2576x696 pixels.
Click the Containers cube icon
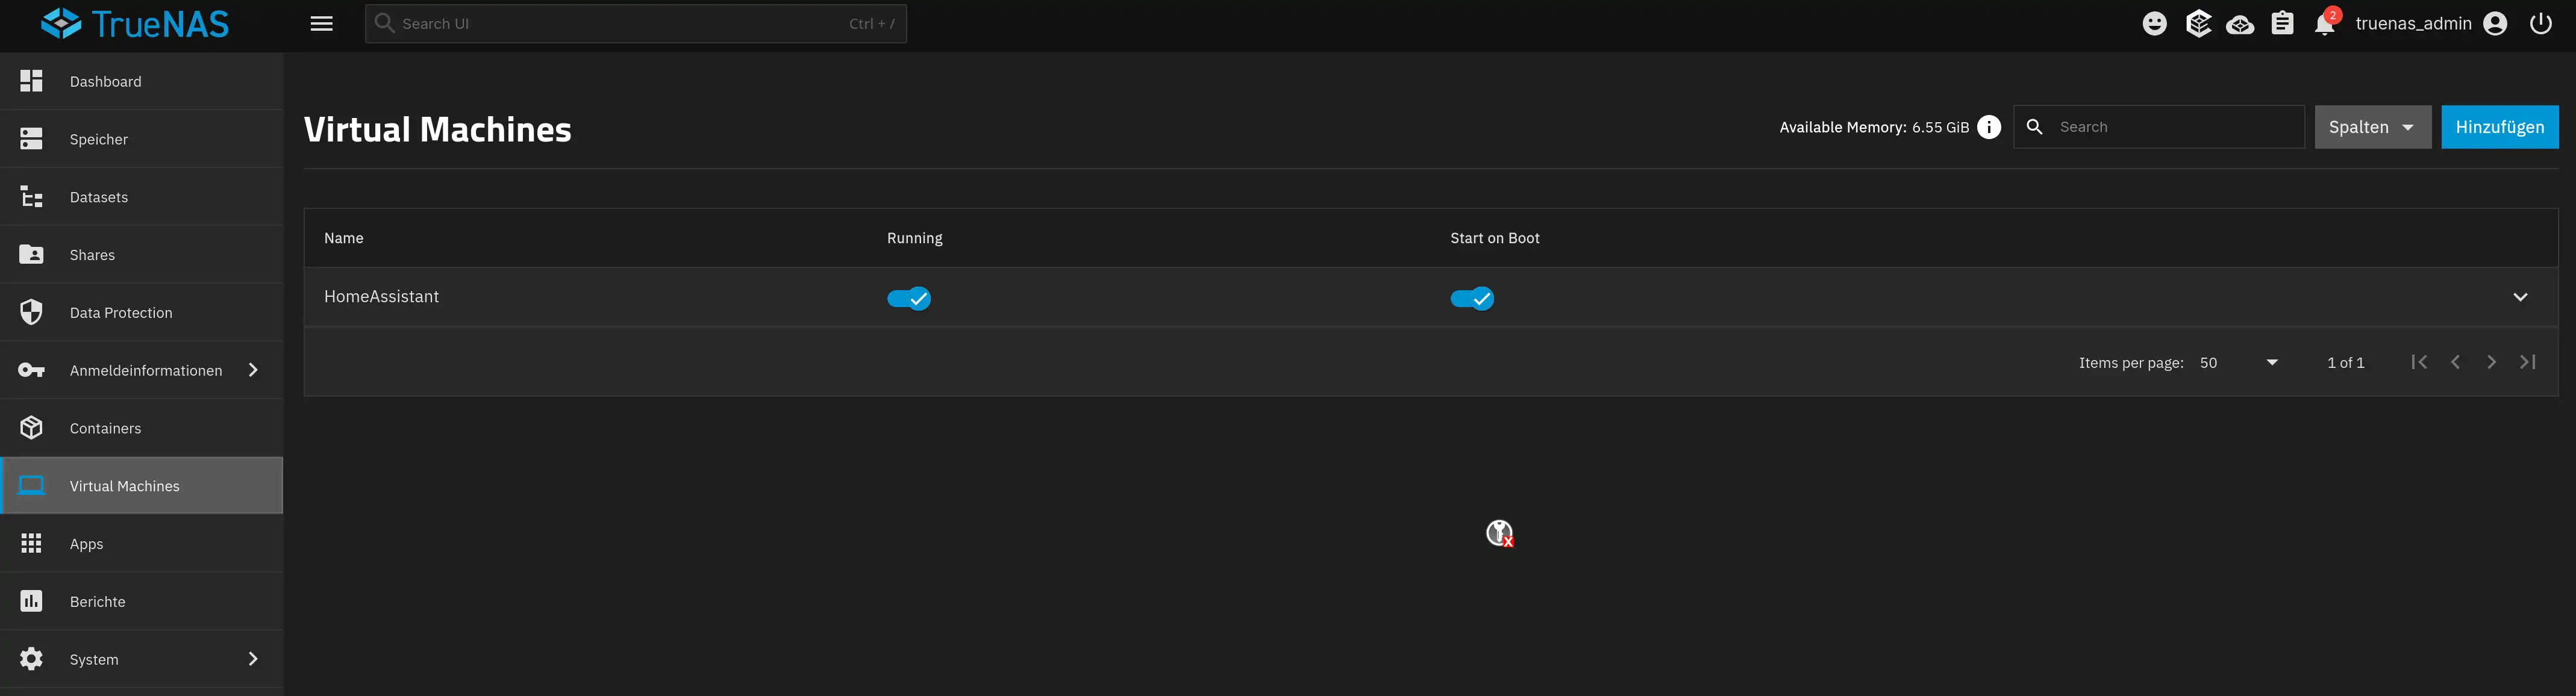pyautogui.click(x=31, y=428)
